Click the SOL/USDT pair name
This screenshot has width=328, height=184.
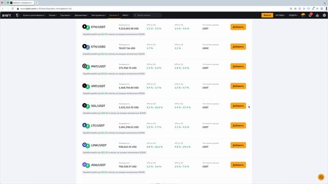[x=98, y=106]
